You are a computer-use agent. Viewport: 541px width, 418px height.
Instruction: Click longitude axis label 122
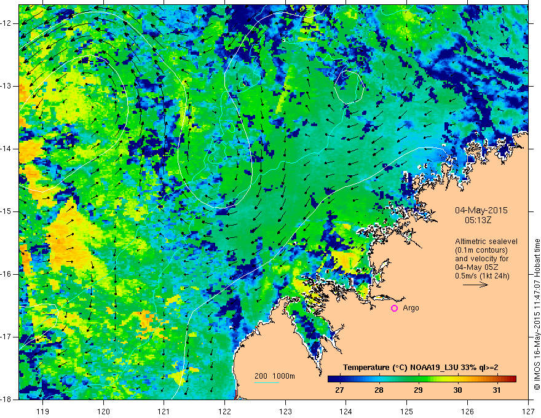[224, 411]
